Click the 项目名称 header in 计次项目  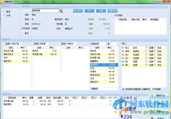(123, 20)
